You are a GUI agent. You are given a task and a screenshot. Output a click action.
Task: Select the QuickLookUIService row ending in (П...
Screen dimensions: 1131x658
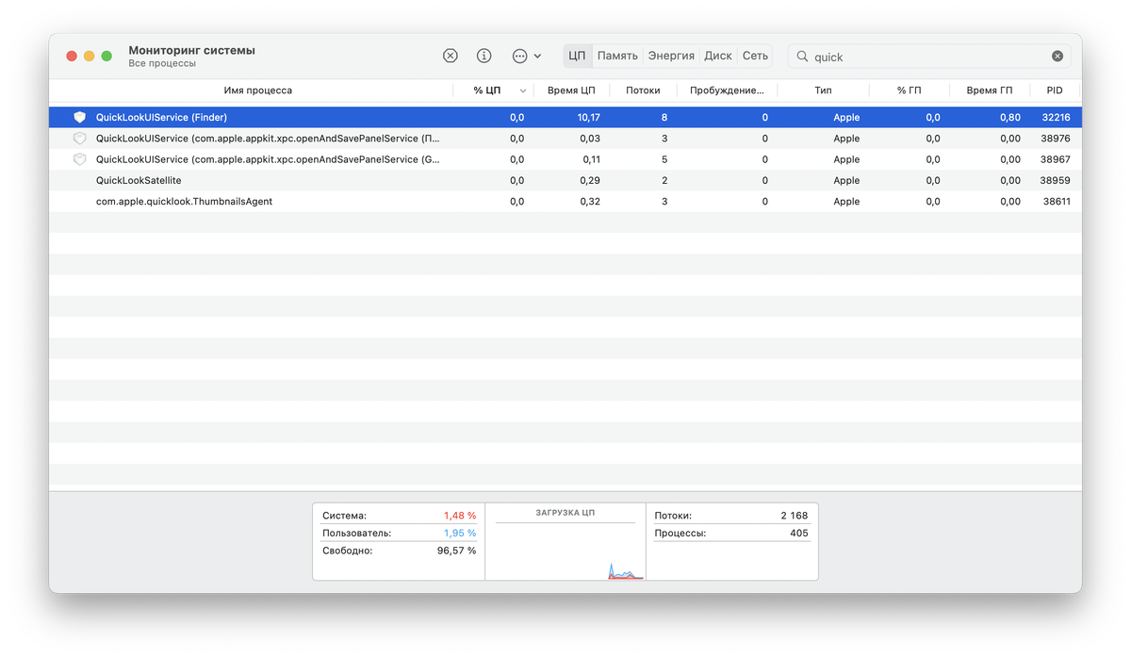(565, 139)
